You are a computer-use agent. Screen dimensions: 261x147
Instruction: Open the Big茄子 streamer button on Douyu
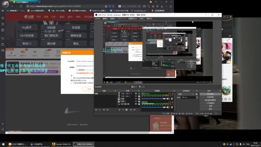pyautogui.click(x=27, y=27)
